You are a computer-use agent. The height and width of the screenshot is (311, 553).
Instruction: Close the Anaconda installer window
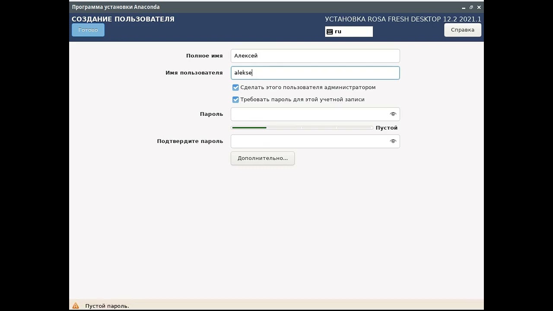(x=479, y=7)
